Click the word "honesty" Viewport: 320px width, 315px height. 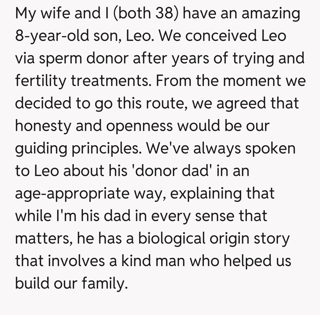pyautogui.click(x=43, y=126)
